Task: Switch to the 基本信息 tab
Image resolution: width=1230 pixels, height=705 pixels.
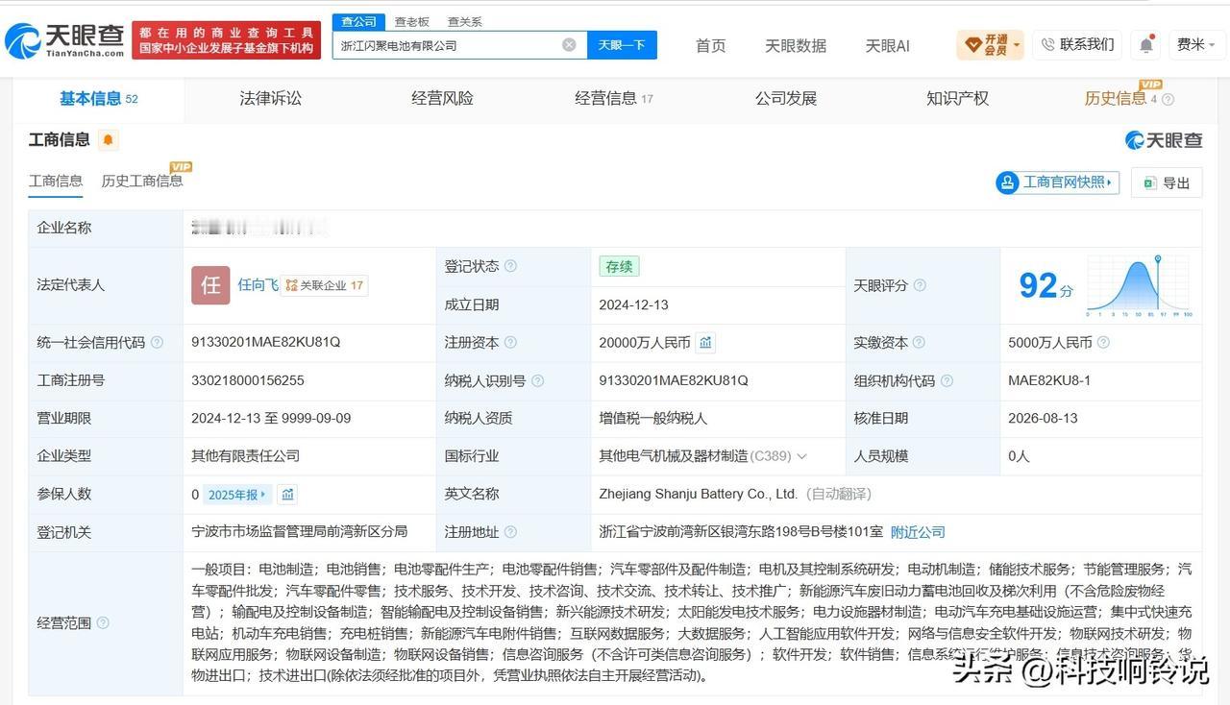Action: click(98, 98)
